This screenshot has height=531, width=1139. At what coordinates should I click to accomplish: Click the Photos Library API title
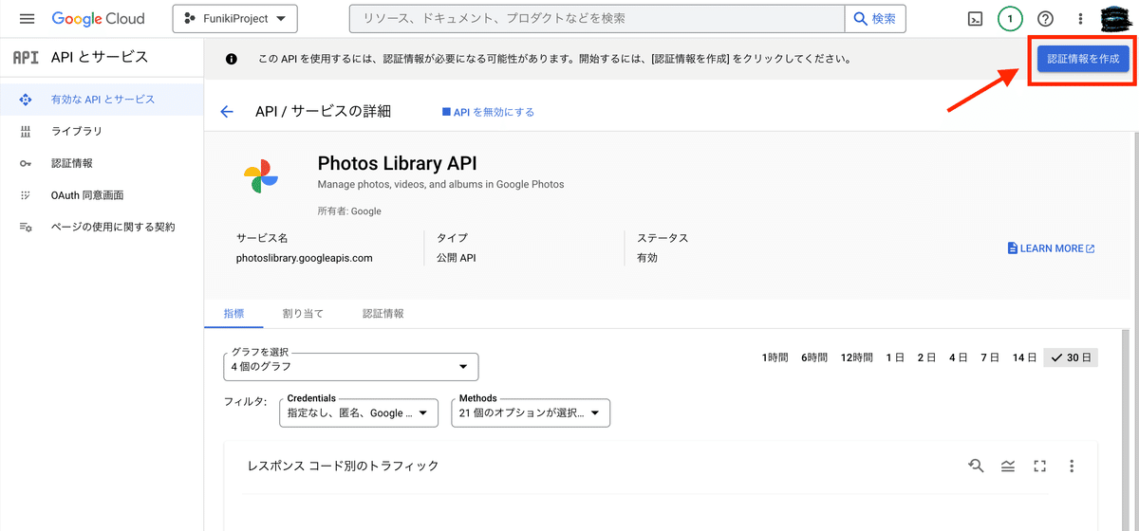(397, 164)
